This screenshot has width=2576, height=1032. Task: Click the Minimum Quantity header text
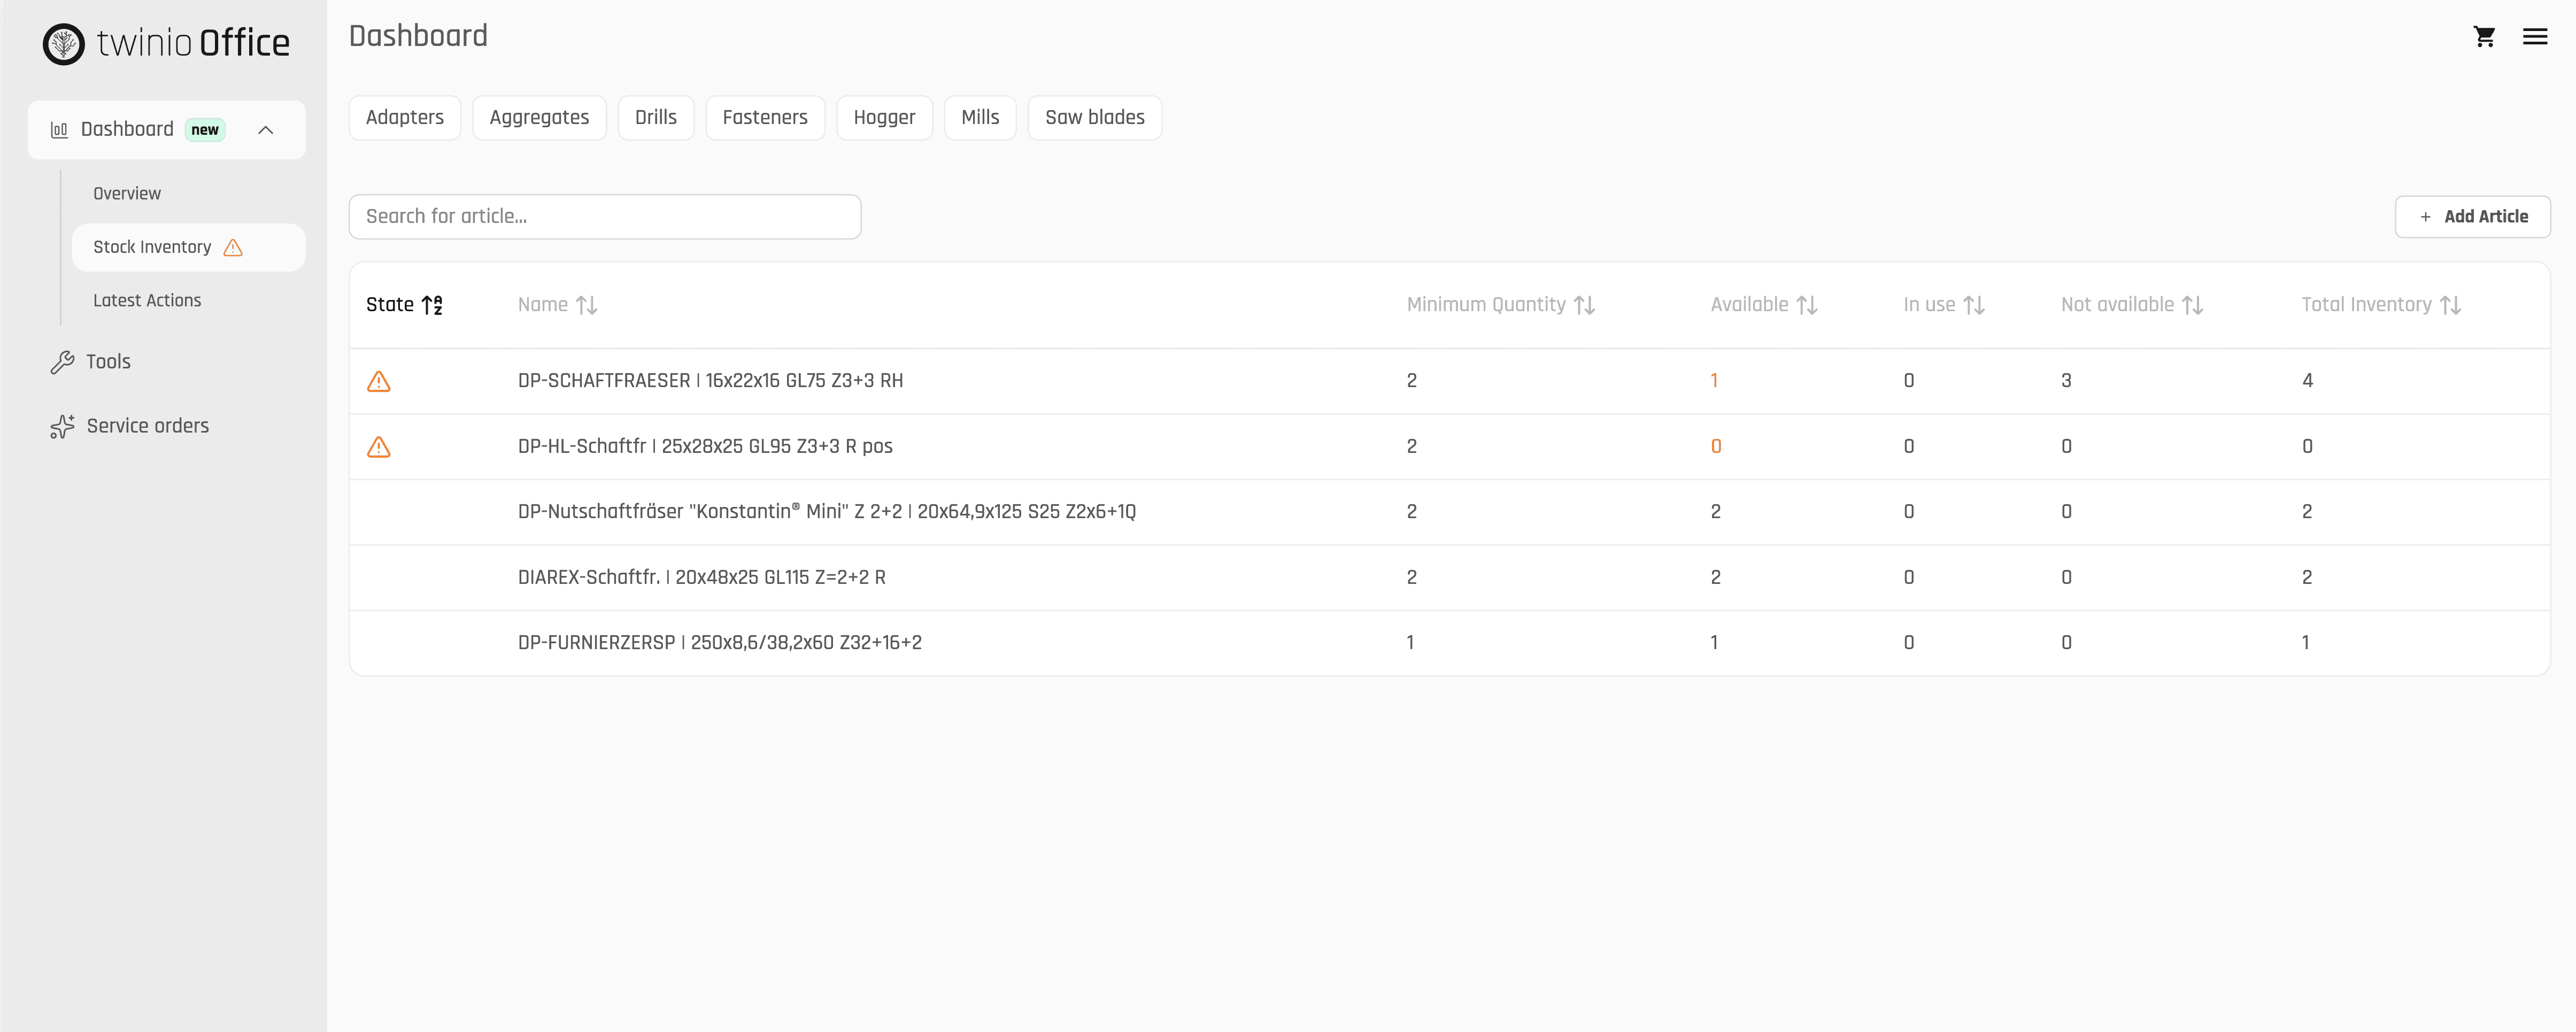coord(1486,305)
